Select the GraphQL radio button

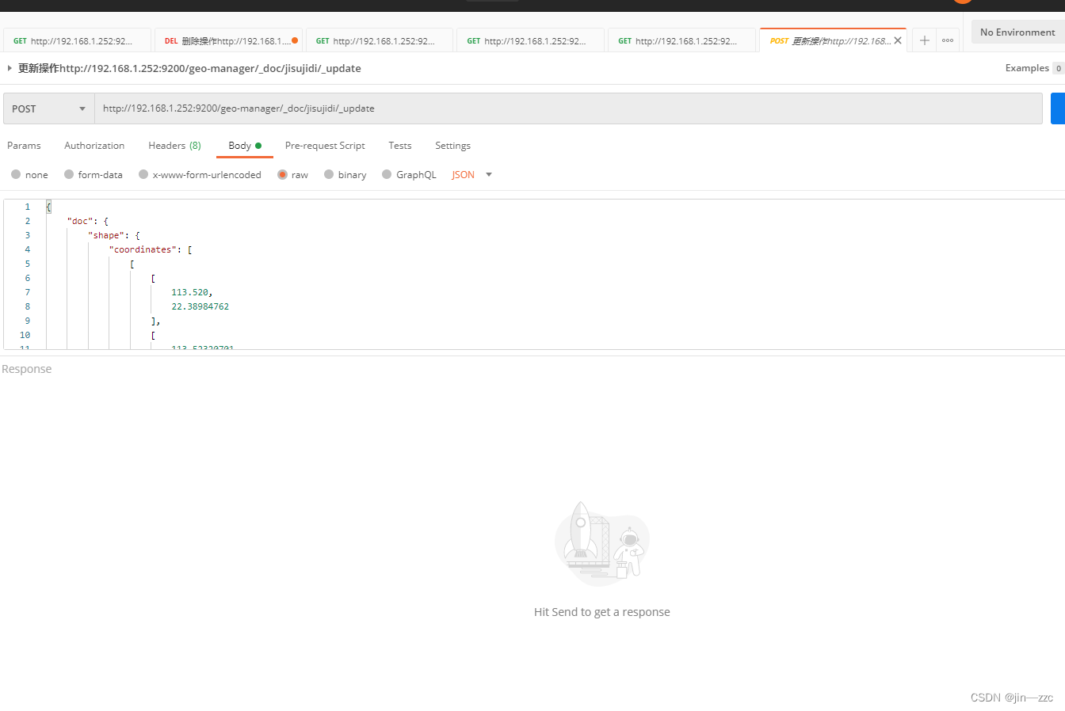pos(387,174)
